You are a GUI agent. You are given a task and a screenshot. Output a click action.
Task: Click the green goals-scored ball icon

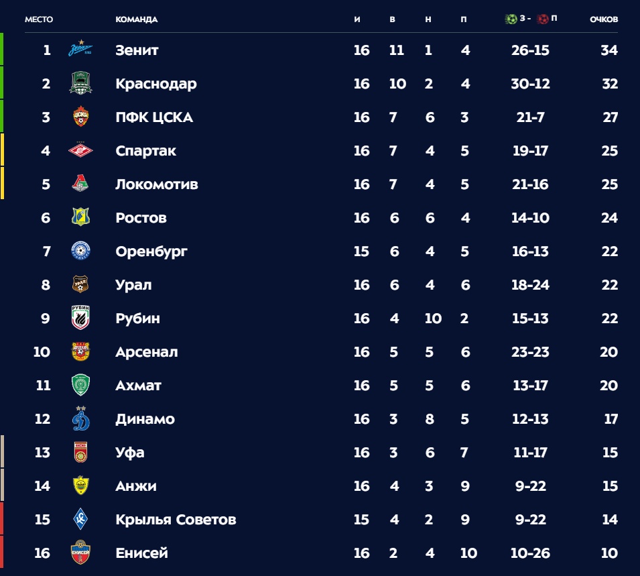click(511, 19)
